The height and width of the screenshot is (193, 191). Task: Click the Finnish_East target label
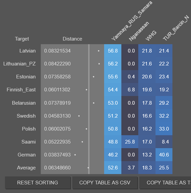click(21, 90)
